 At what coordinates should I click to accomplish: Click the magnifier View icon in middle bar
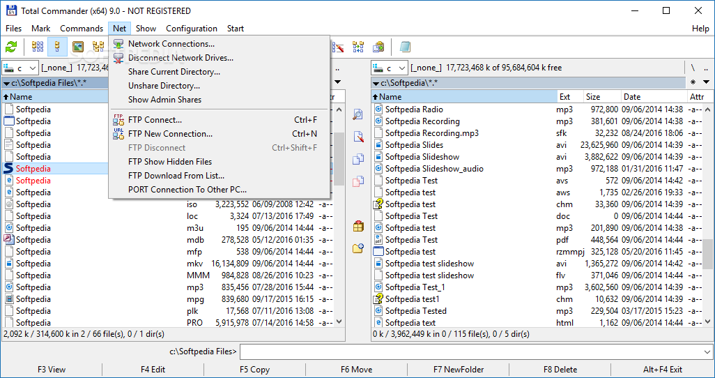[358, 114]
